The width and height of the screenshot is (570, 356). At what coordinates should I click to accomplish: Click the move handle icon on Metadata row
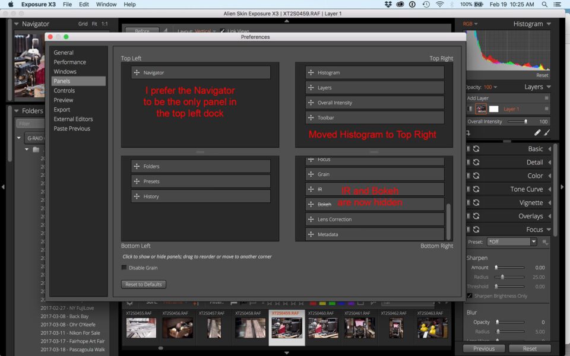[x=311, y=234]
